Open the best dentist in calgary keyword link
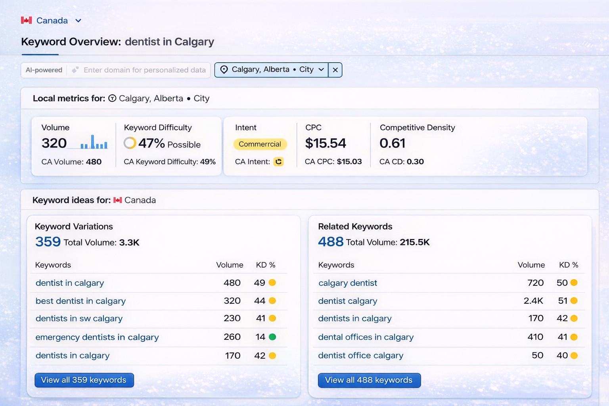 tap(80, 301)
